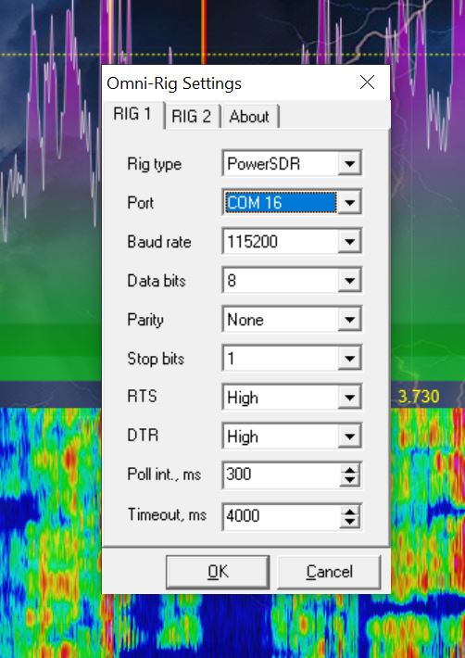Image resolution: width=465 pixels, height=658 pixels.
Task: Confirm settings with the OK button
Action: point(218,572)
